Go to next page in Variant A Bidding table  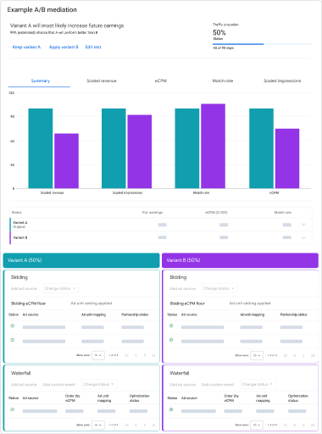(145, 355)
